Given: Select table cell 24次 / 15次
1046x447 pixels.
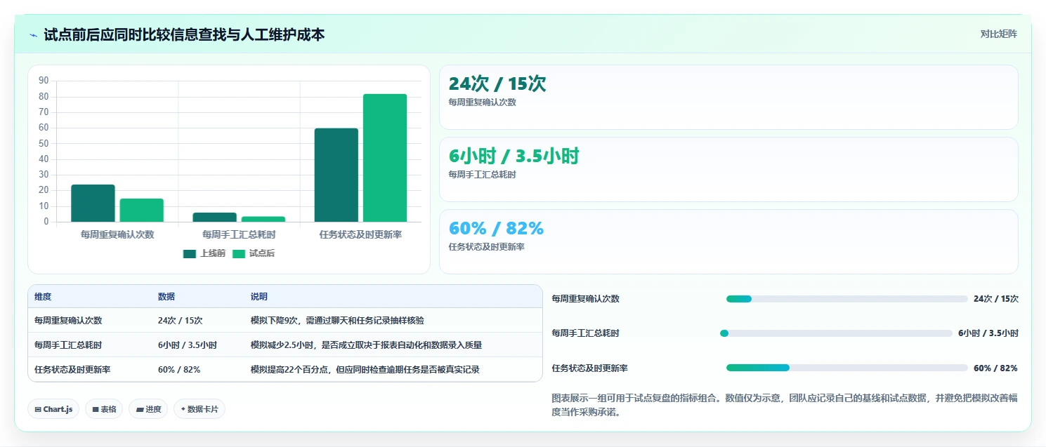Looking at the screenshot, I should coord(181,320).
